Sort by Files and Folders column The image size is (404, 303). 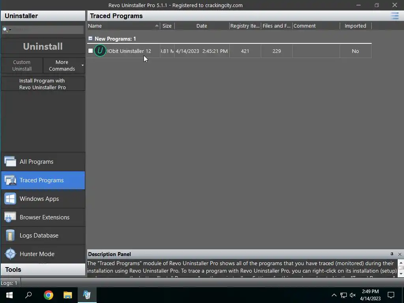pos(277,26)
